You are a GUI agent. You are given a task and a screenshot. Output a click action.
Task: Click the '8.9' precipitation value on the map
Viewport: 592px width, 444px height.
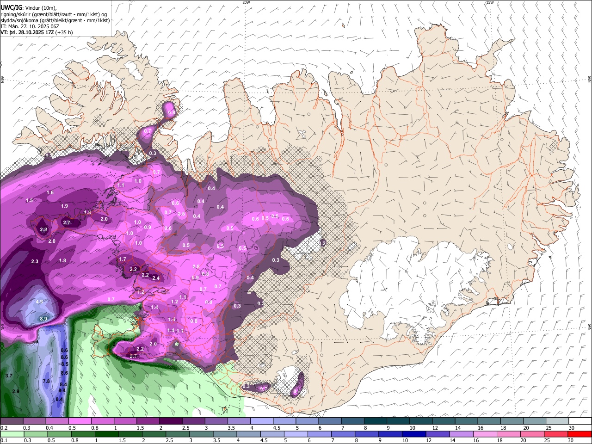(x=43, y=319)
